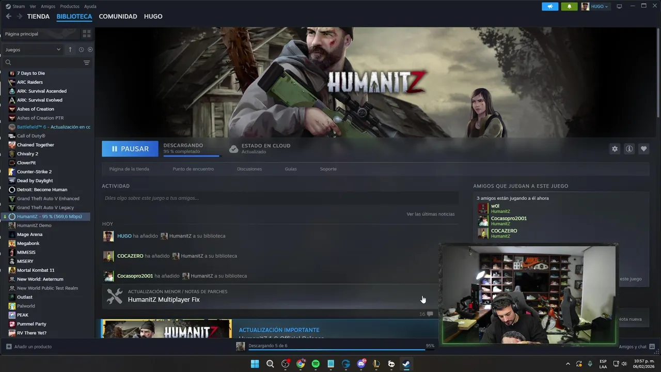This screenshot has width=661, height=372.
Task: Expand Juegos category dropdown
Action: pos(33,50)
